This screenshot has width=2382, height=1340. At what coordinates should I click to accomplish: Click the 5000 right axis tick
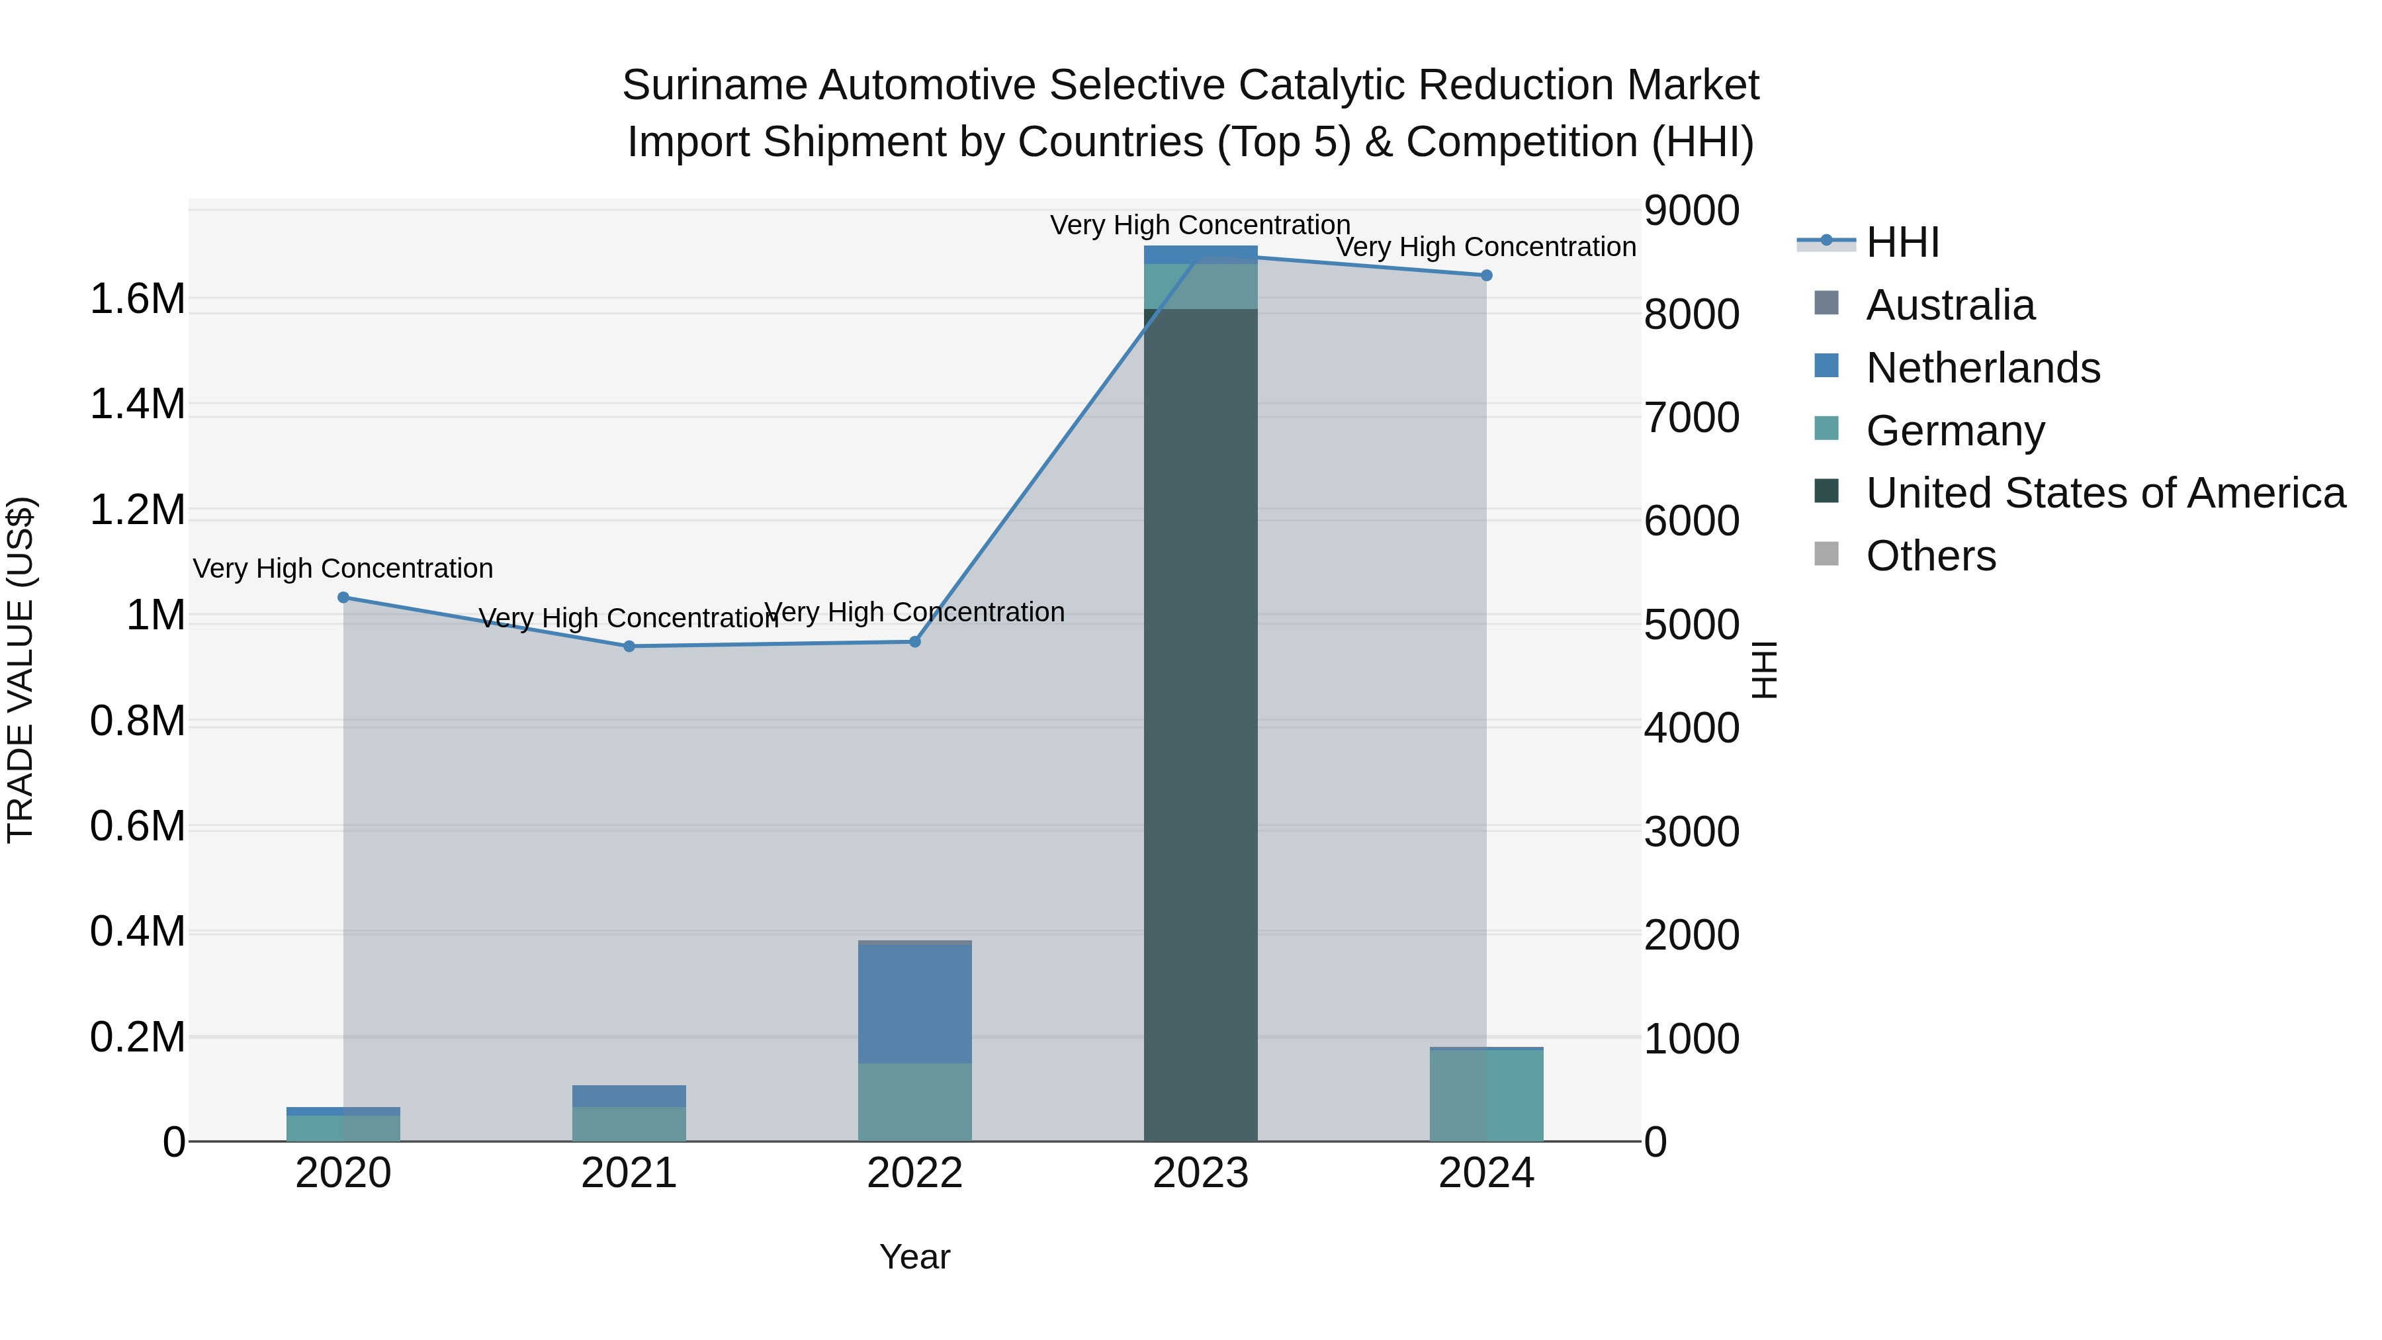[x=1691, y=624]
